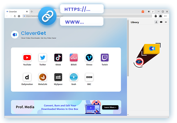
Task: Close the CleverGet tab
Action: pos(27,11)
